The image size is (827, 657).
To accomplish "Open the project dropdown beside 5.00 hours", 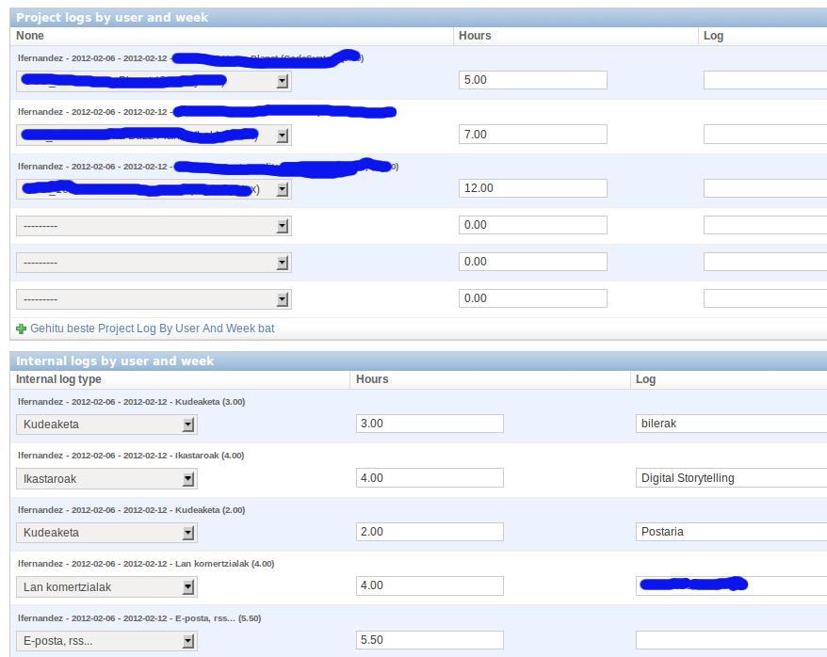I will pos(154,81).
